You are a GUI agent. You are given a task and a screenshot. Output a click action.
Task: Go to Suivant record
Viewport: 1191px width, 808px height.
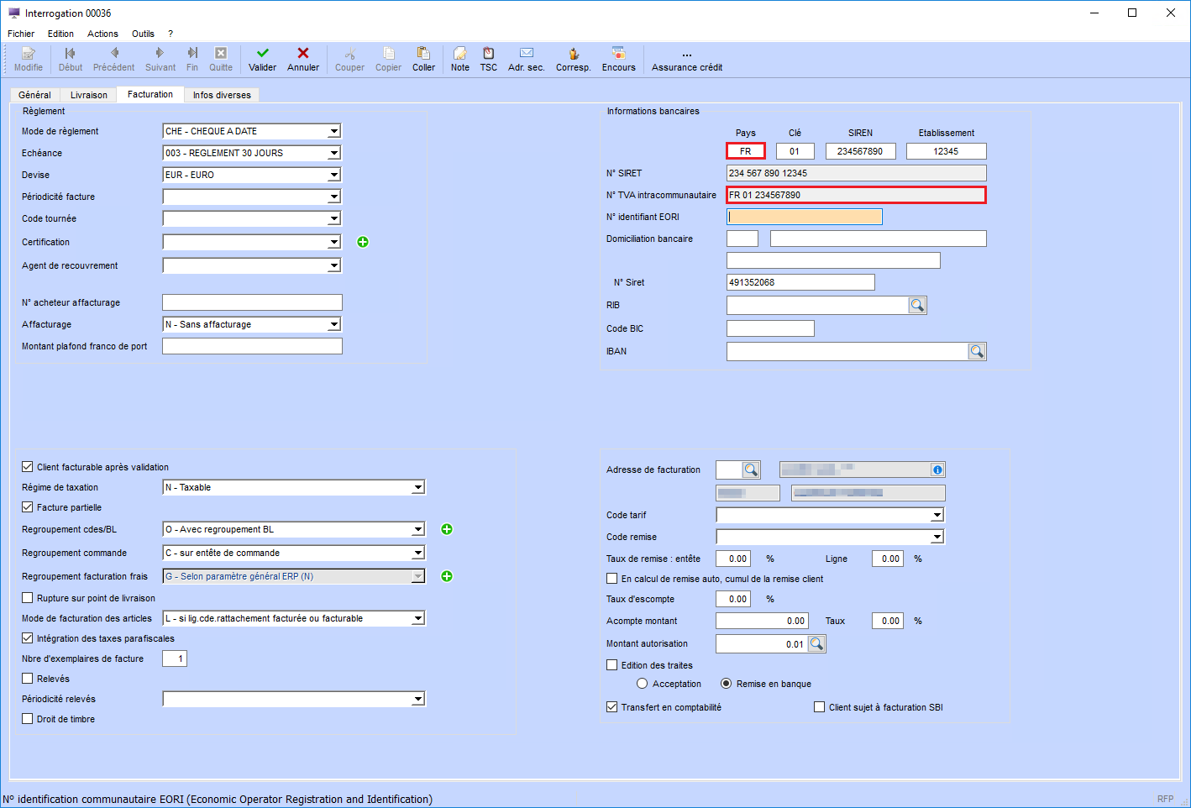160,59
